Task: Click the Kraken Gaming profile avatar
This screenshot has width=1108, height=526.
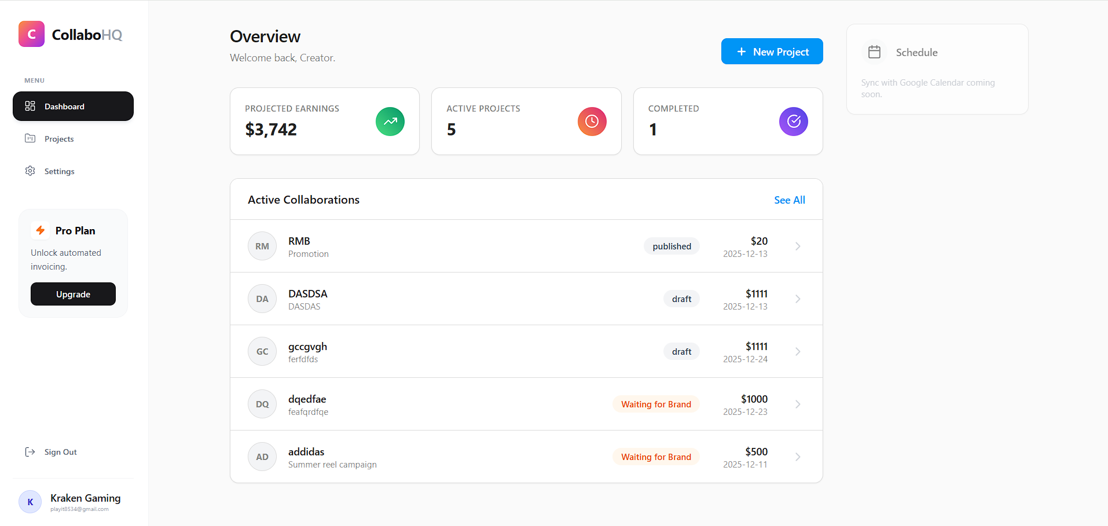Action: click(30, 502)
